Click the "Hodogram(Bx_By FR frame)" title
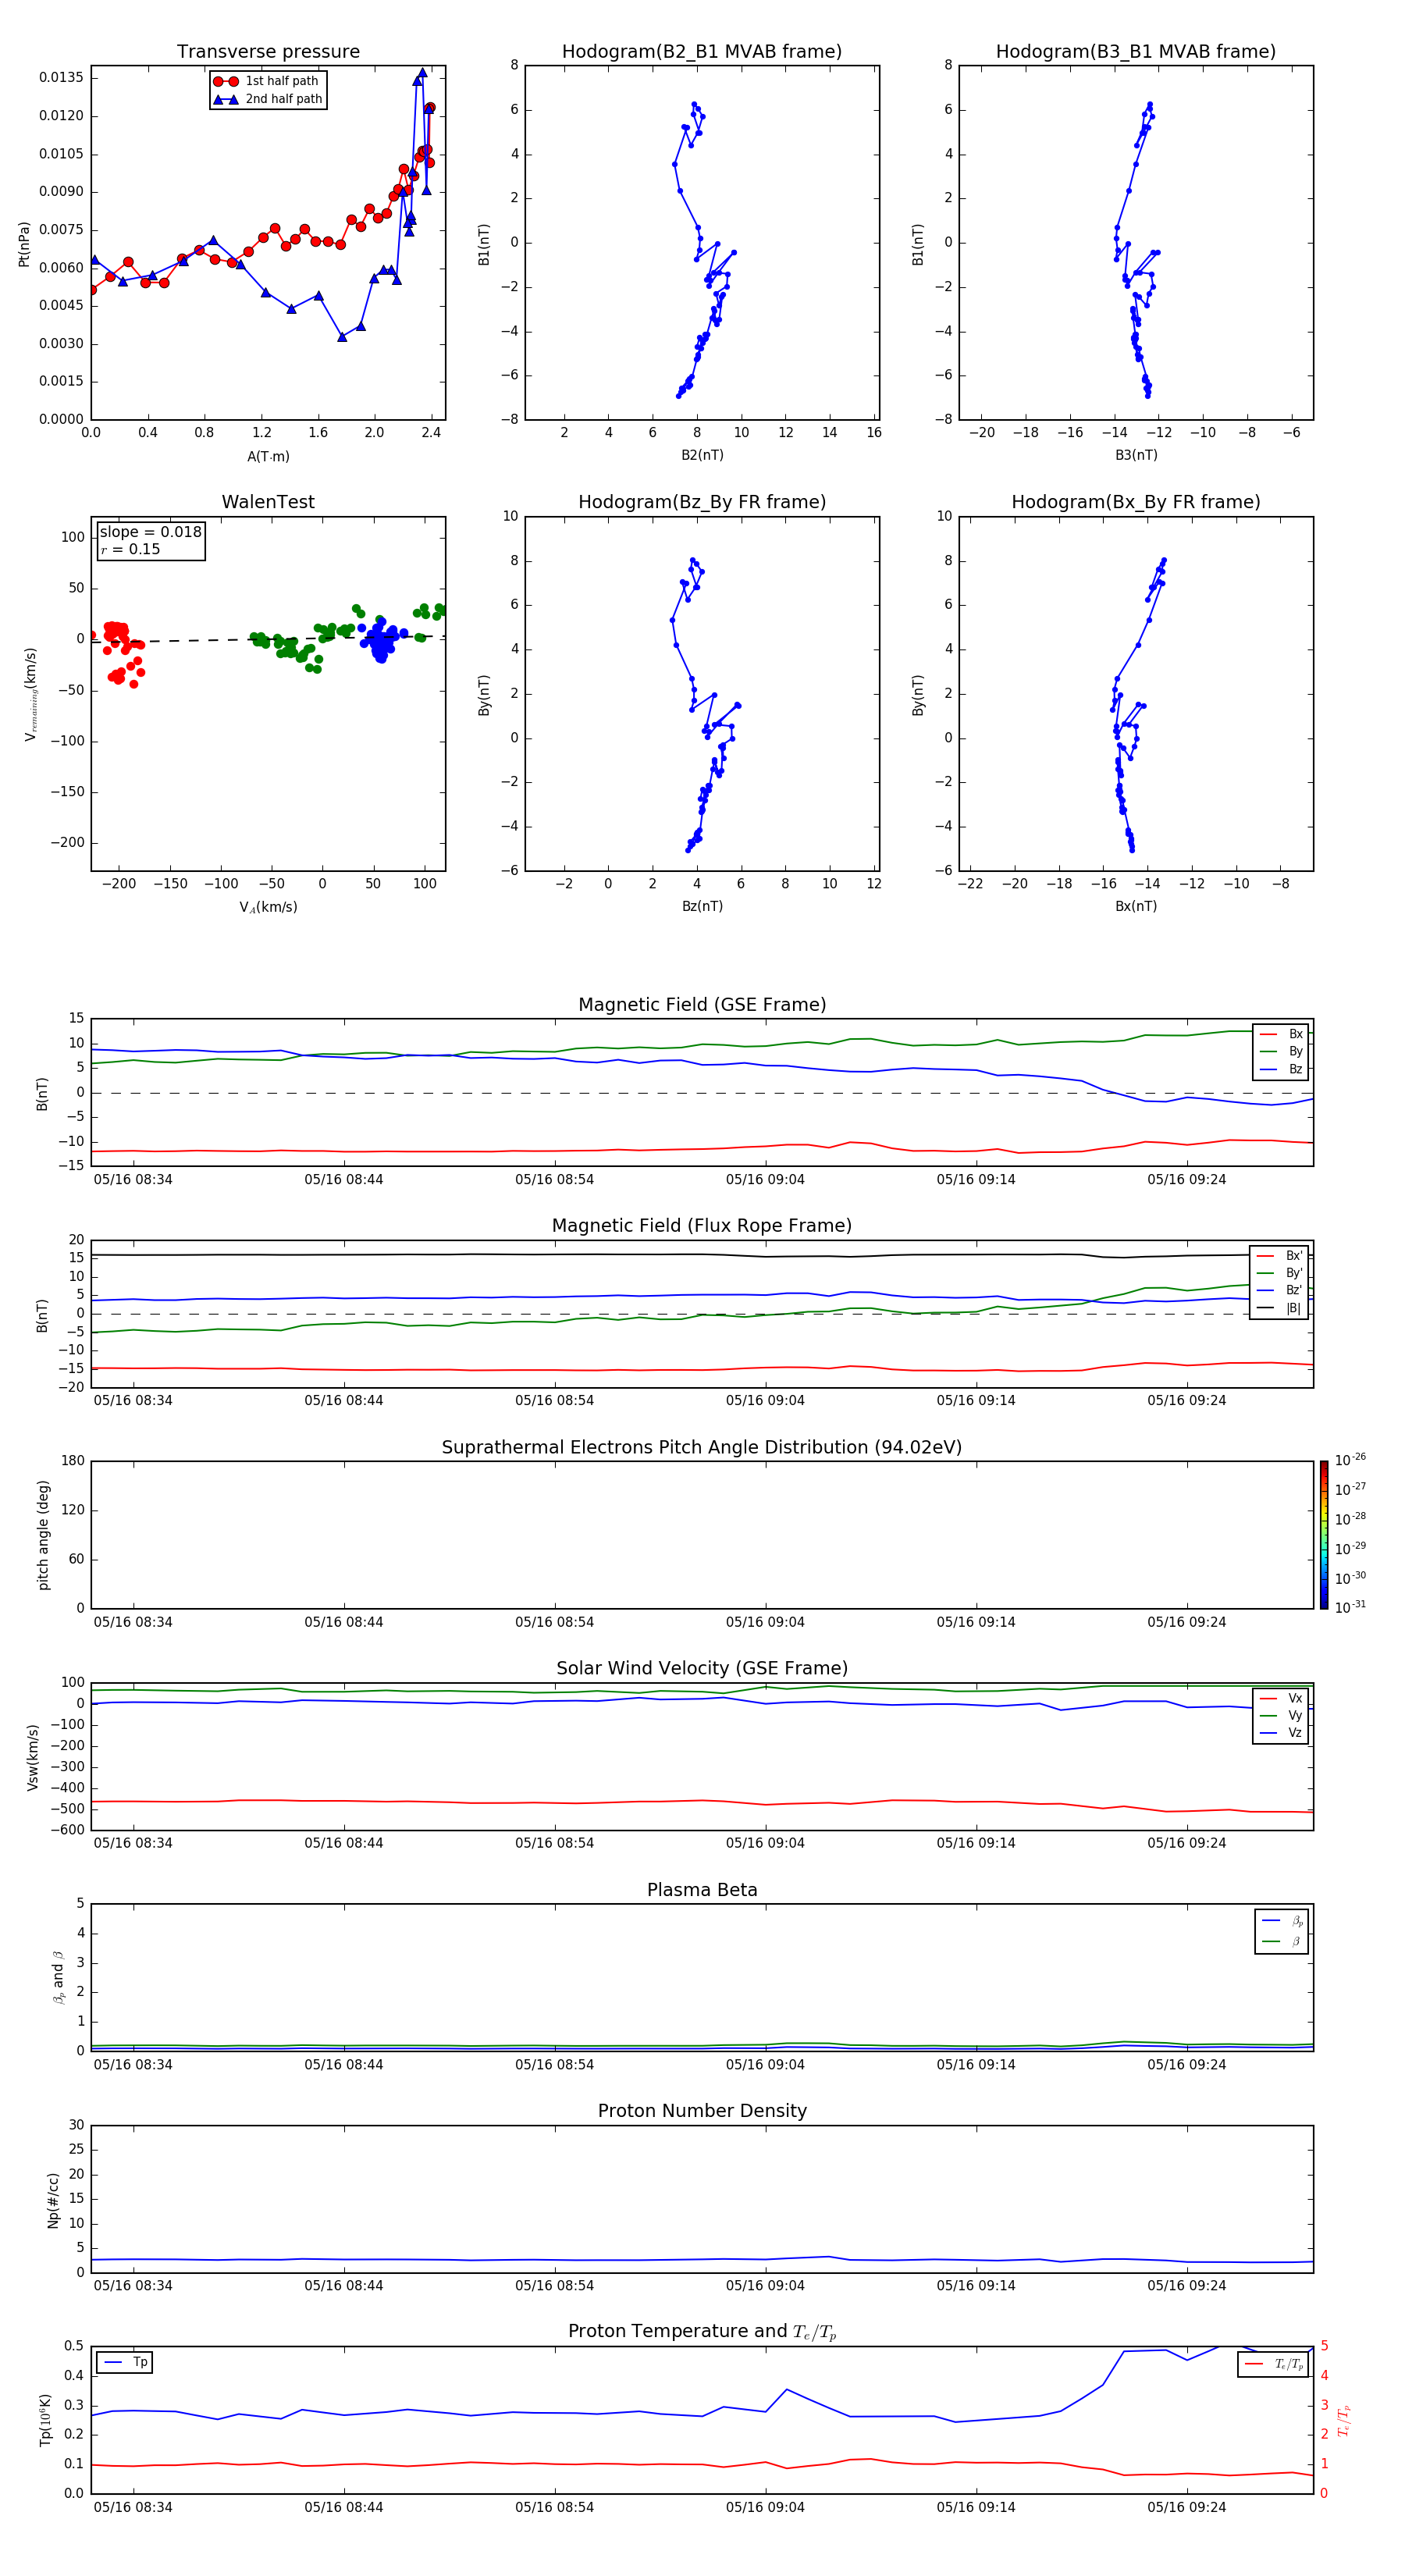The image size is (1405, 2576). (x=1136, y=502)
